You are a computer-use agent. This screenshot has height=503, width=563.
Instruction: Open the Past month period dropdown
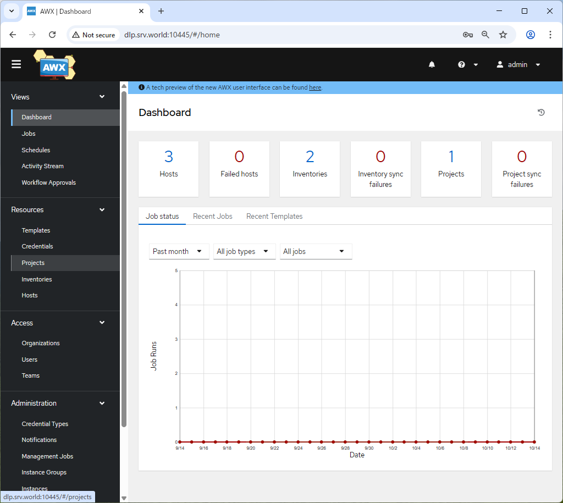point(179,251)
